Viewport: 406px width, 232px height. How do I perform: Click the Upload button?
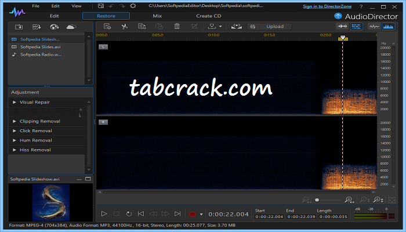[x=270, y=27]
